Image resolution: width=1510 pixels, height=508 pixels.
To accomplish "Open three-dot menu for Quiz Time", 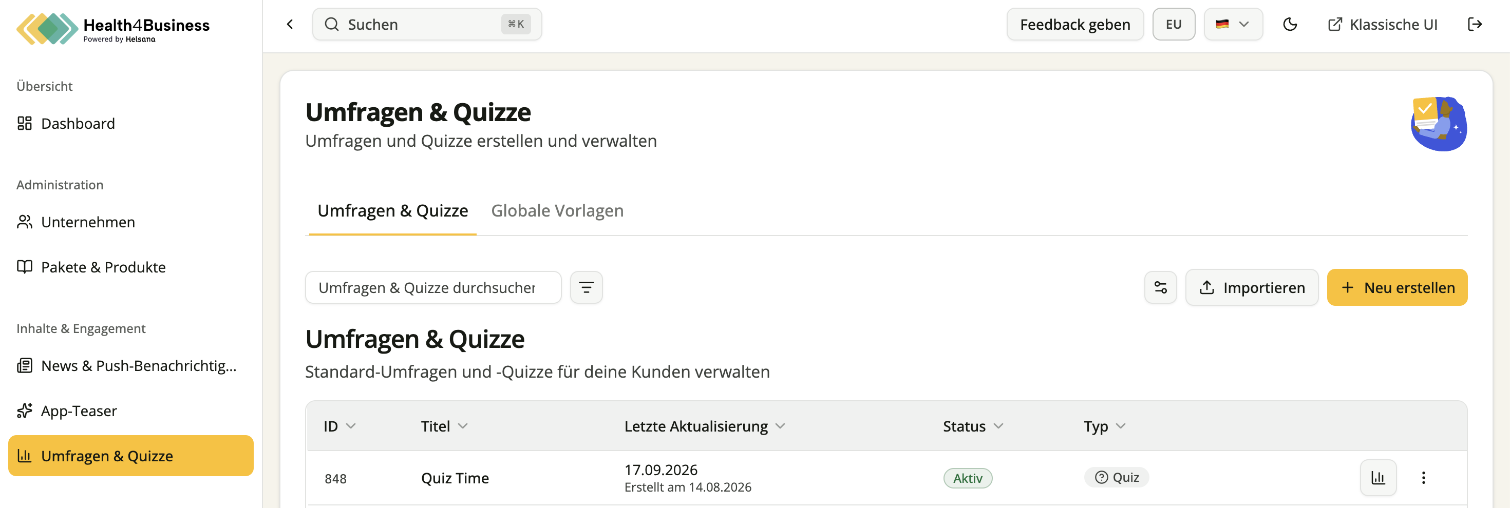I will [x=1423, y=478].
